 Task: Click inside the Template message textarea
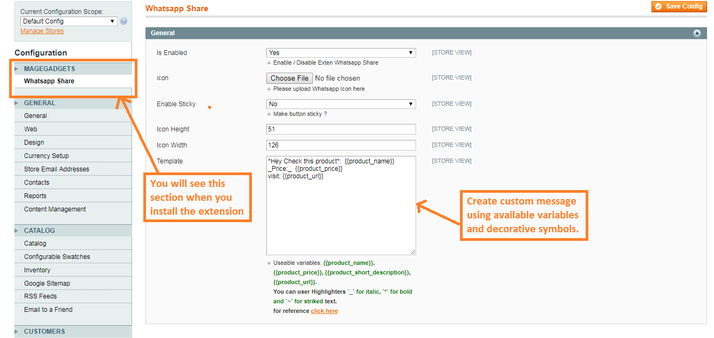[341, 206]
